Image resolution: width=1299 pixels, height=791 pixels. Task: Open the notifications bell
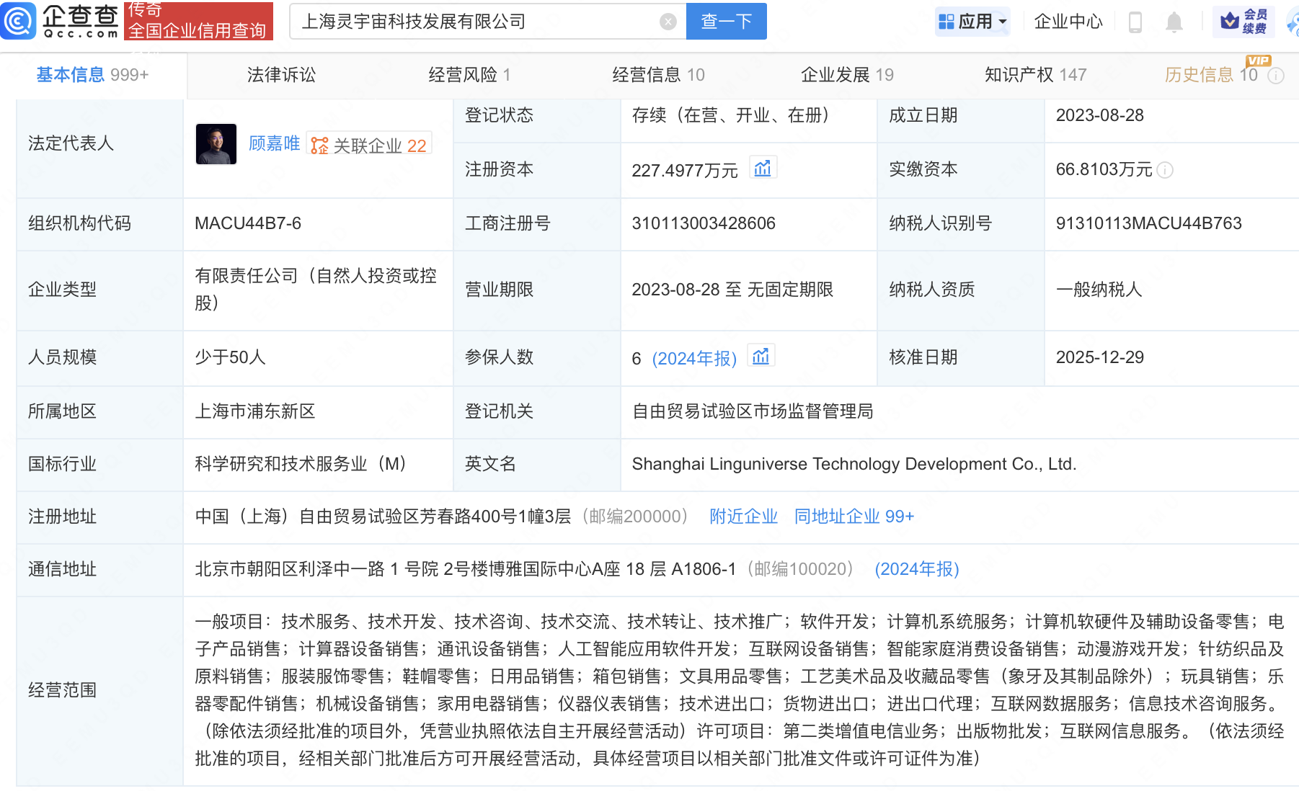pos(1174,22)
